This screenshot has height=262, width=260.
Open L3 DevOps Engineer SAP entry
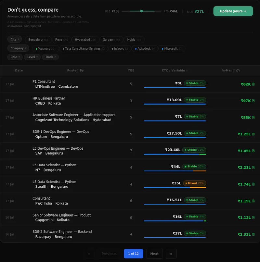click(130, 151)
